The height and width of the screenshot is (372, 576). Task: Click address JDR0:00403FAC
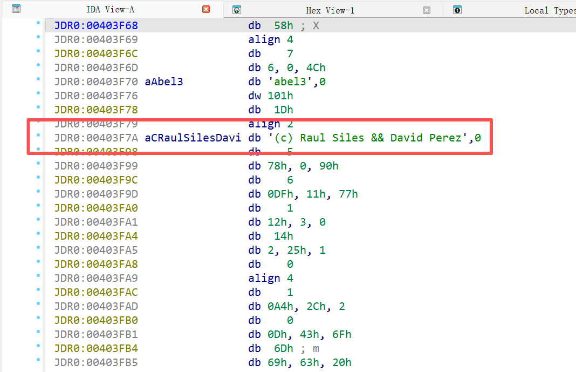coord(96,292)
